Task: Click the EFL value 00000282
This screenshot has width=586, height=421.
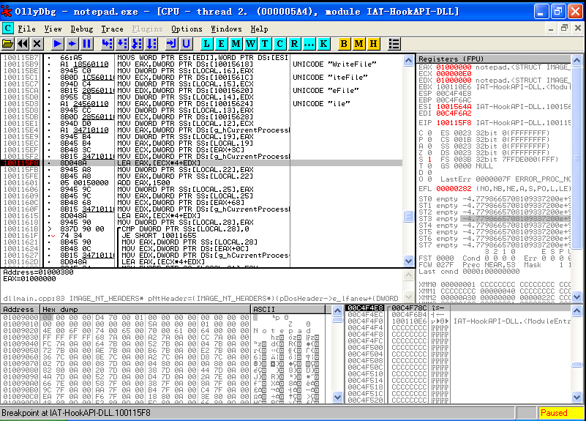Action: click(x=454, y=189)
